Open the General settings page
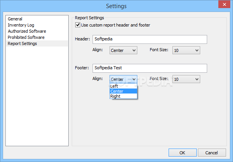Image resolution: width=233 pixels, height=162 pixels. 15,19
